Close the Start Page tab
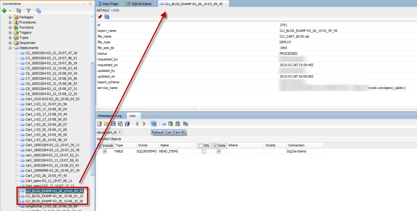Screen dimensions: 417x211 click(x=121, y=3)
